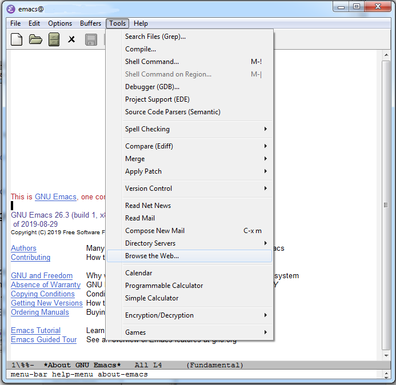Click the 1\%%- mode line status
Viewport: 396px width, 385px height.
coord(23,365)
